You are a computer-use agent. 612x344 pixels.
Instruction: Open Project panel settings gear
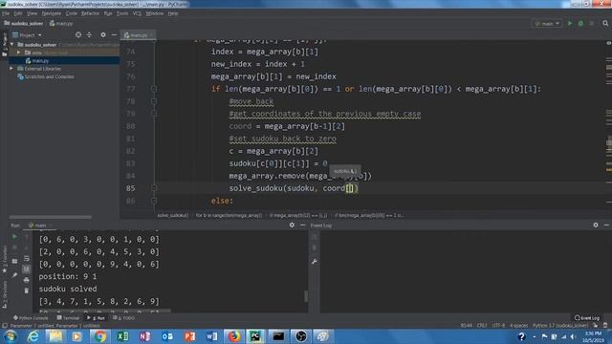pyautogui.click(x=103, y=34)
